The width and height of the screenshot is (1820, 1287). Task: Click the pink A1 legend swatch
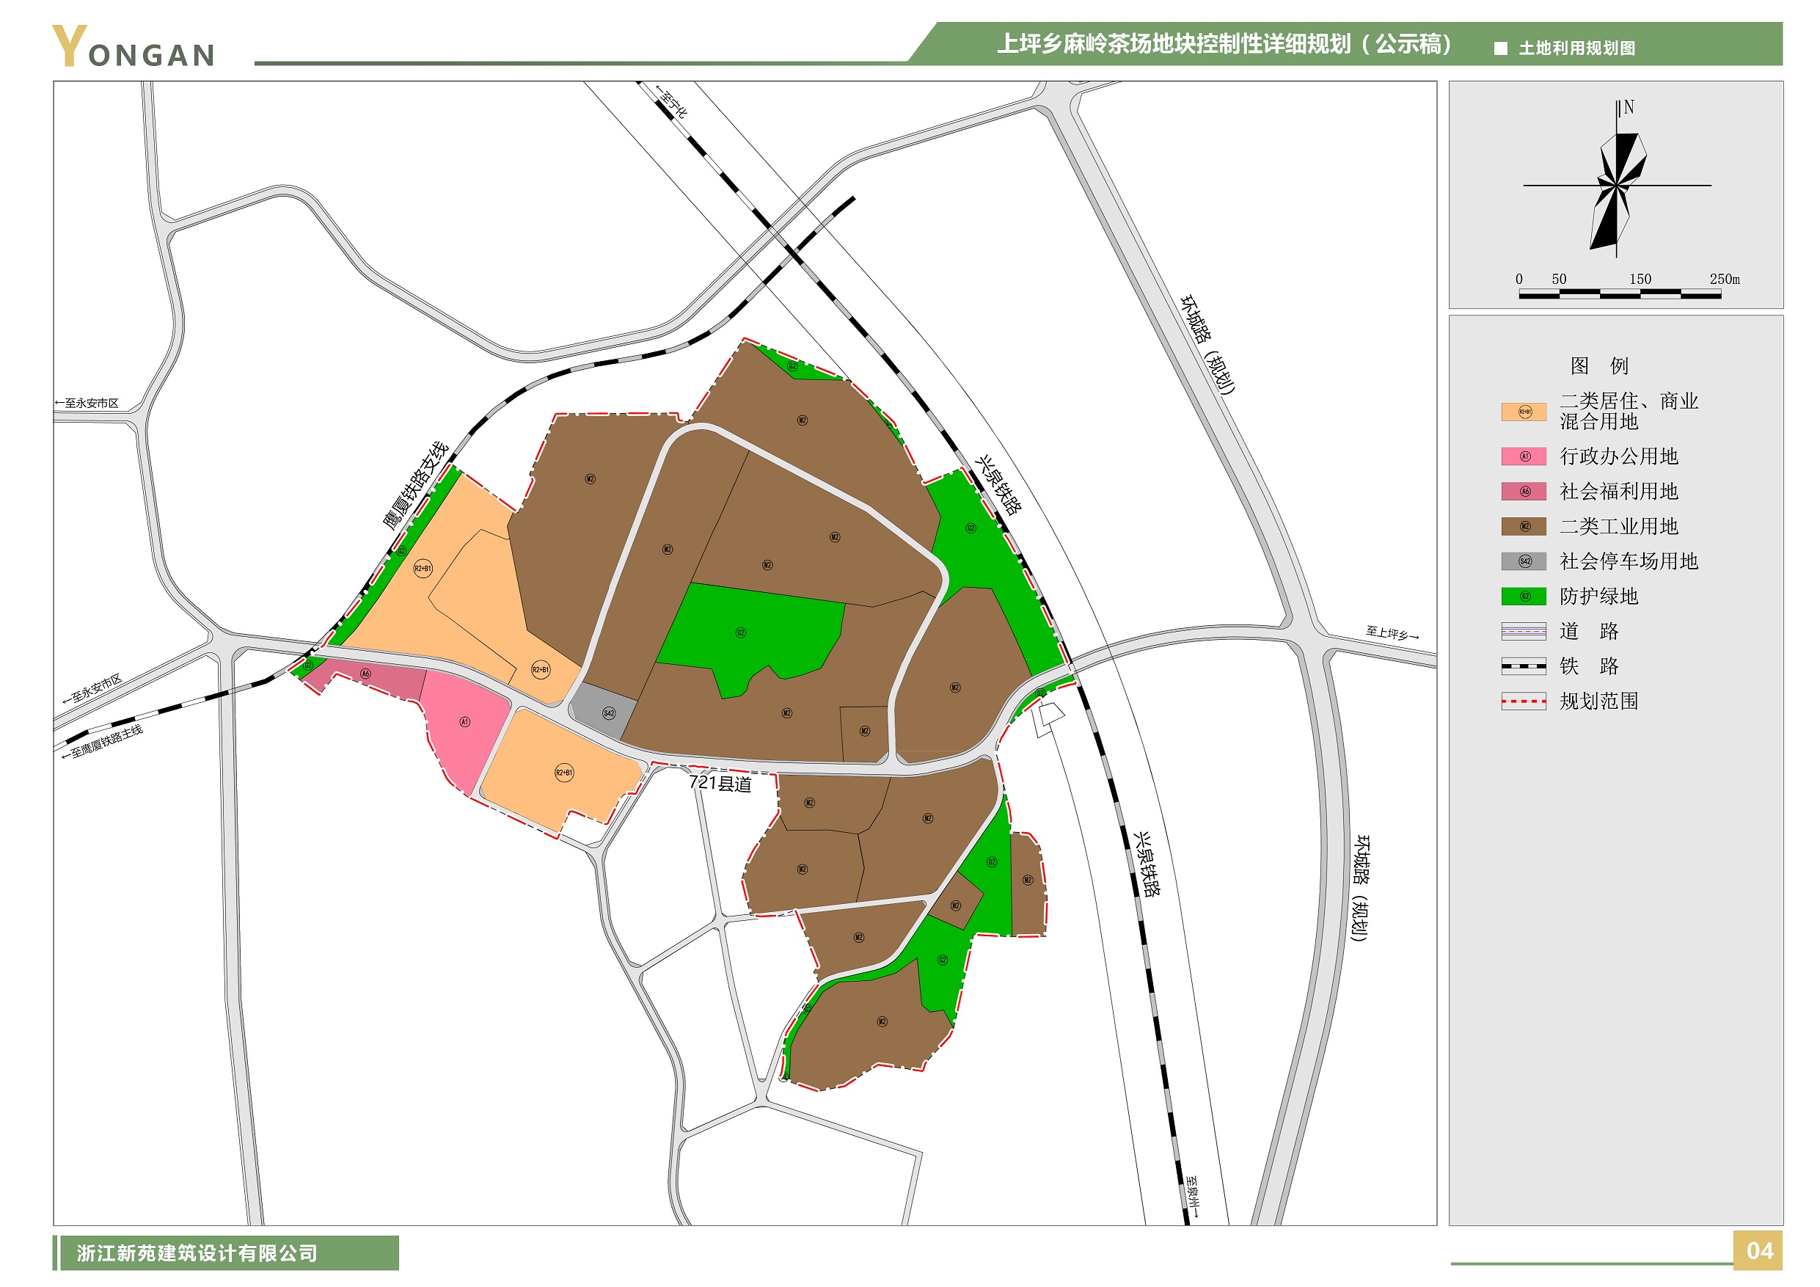click(x=1523, y=456)
